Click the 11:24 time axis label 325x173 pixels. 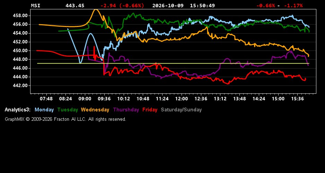pyautogui.click(x=162, y=99)
